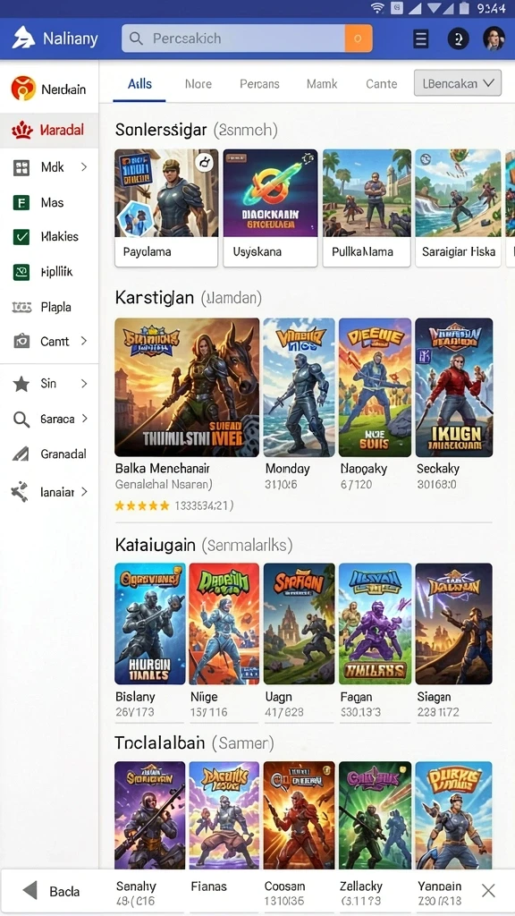Click the Granadal sidebar icon
This screenshot has height=916, width=515.
[21, 454]
